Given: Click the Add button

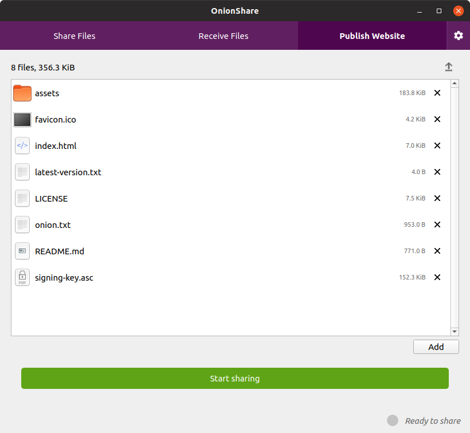Looking at the screenshot, I should tap(436, 347).
